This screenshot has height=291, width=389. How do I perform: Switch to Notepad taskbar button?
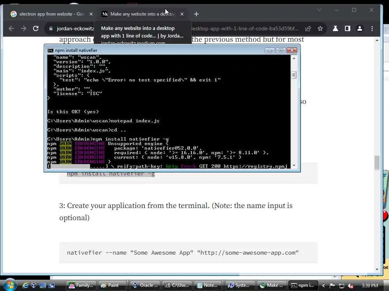[x=209, y=285]
